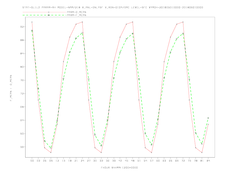
Task: Click the y-axis tick label 64
Action: click(x=22, y=120)
